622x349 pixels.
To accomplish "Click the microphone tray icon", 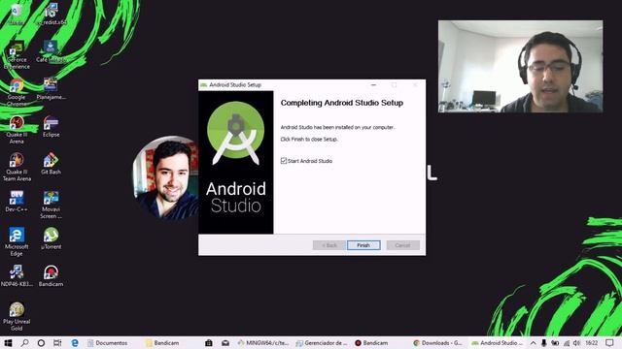I will tap(544, 343).
